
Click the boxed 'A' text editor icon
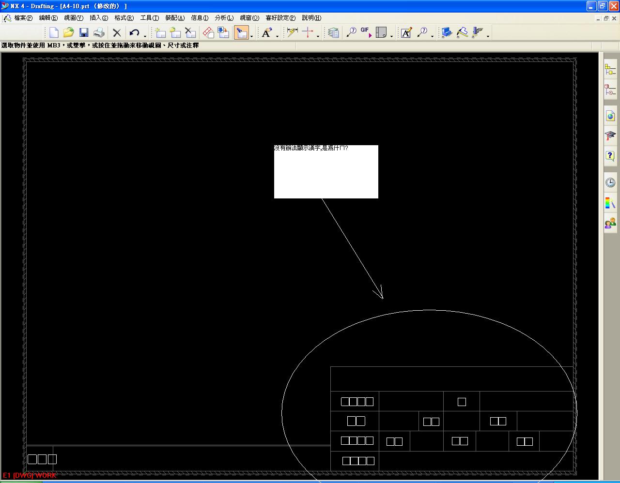[406, 32]
